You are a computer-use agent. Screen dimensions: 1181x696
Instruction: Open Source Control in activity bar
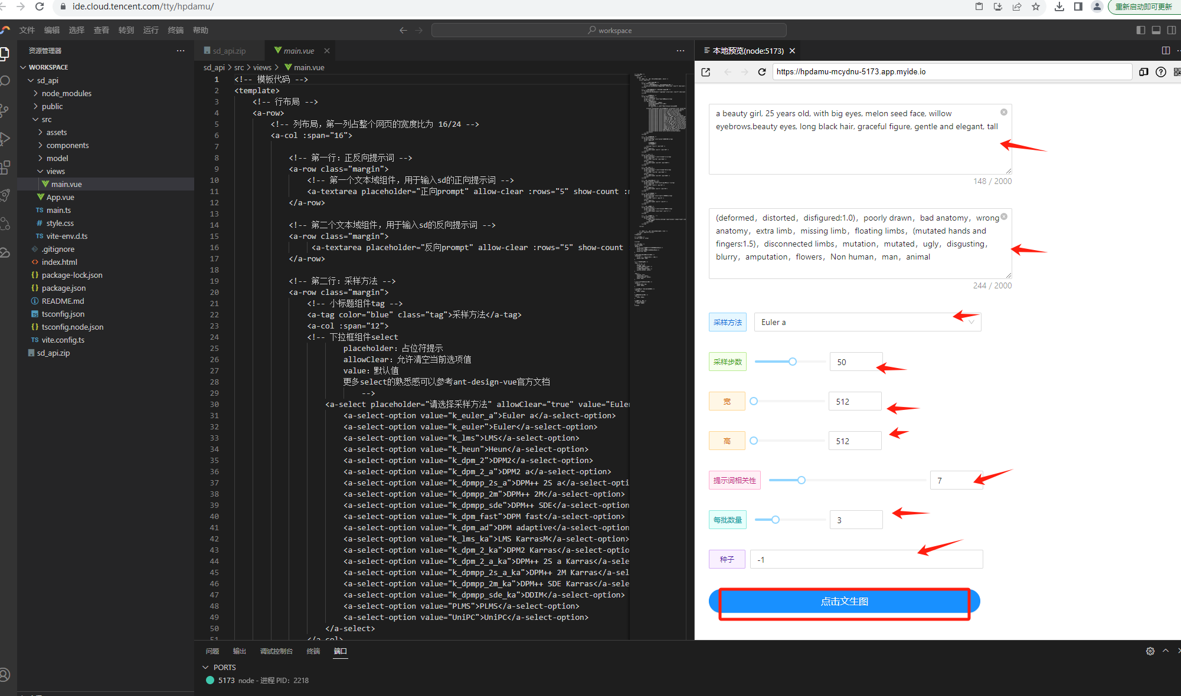[5, 110]
